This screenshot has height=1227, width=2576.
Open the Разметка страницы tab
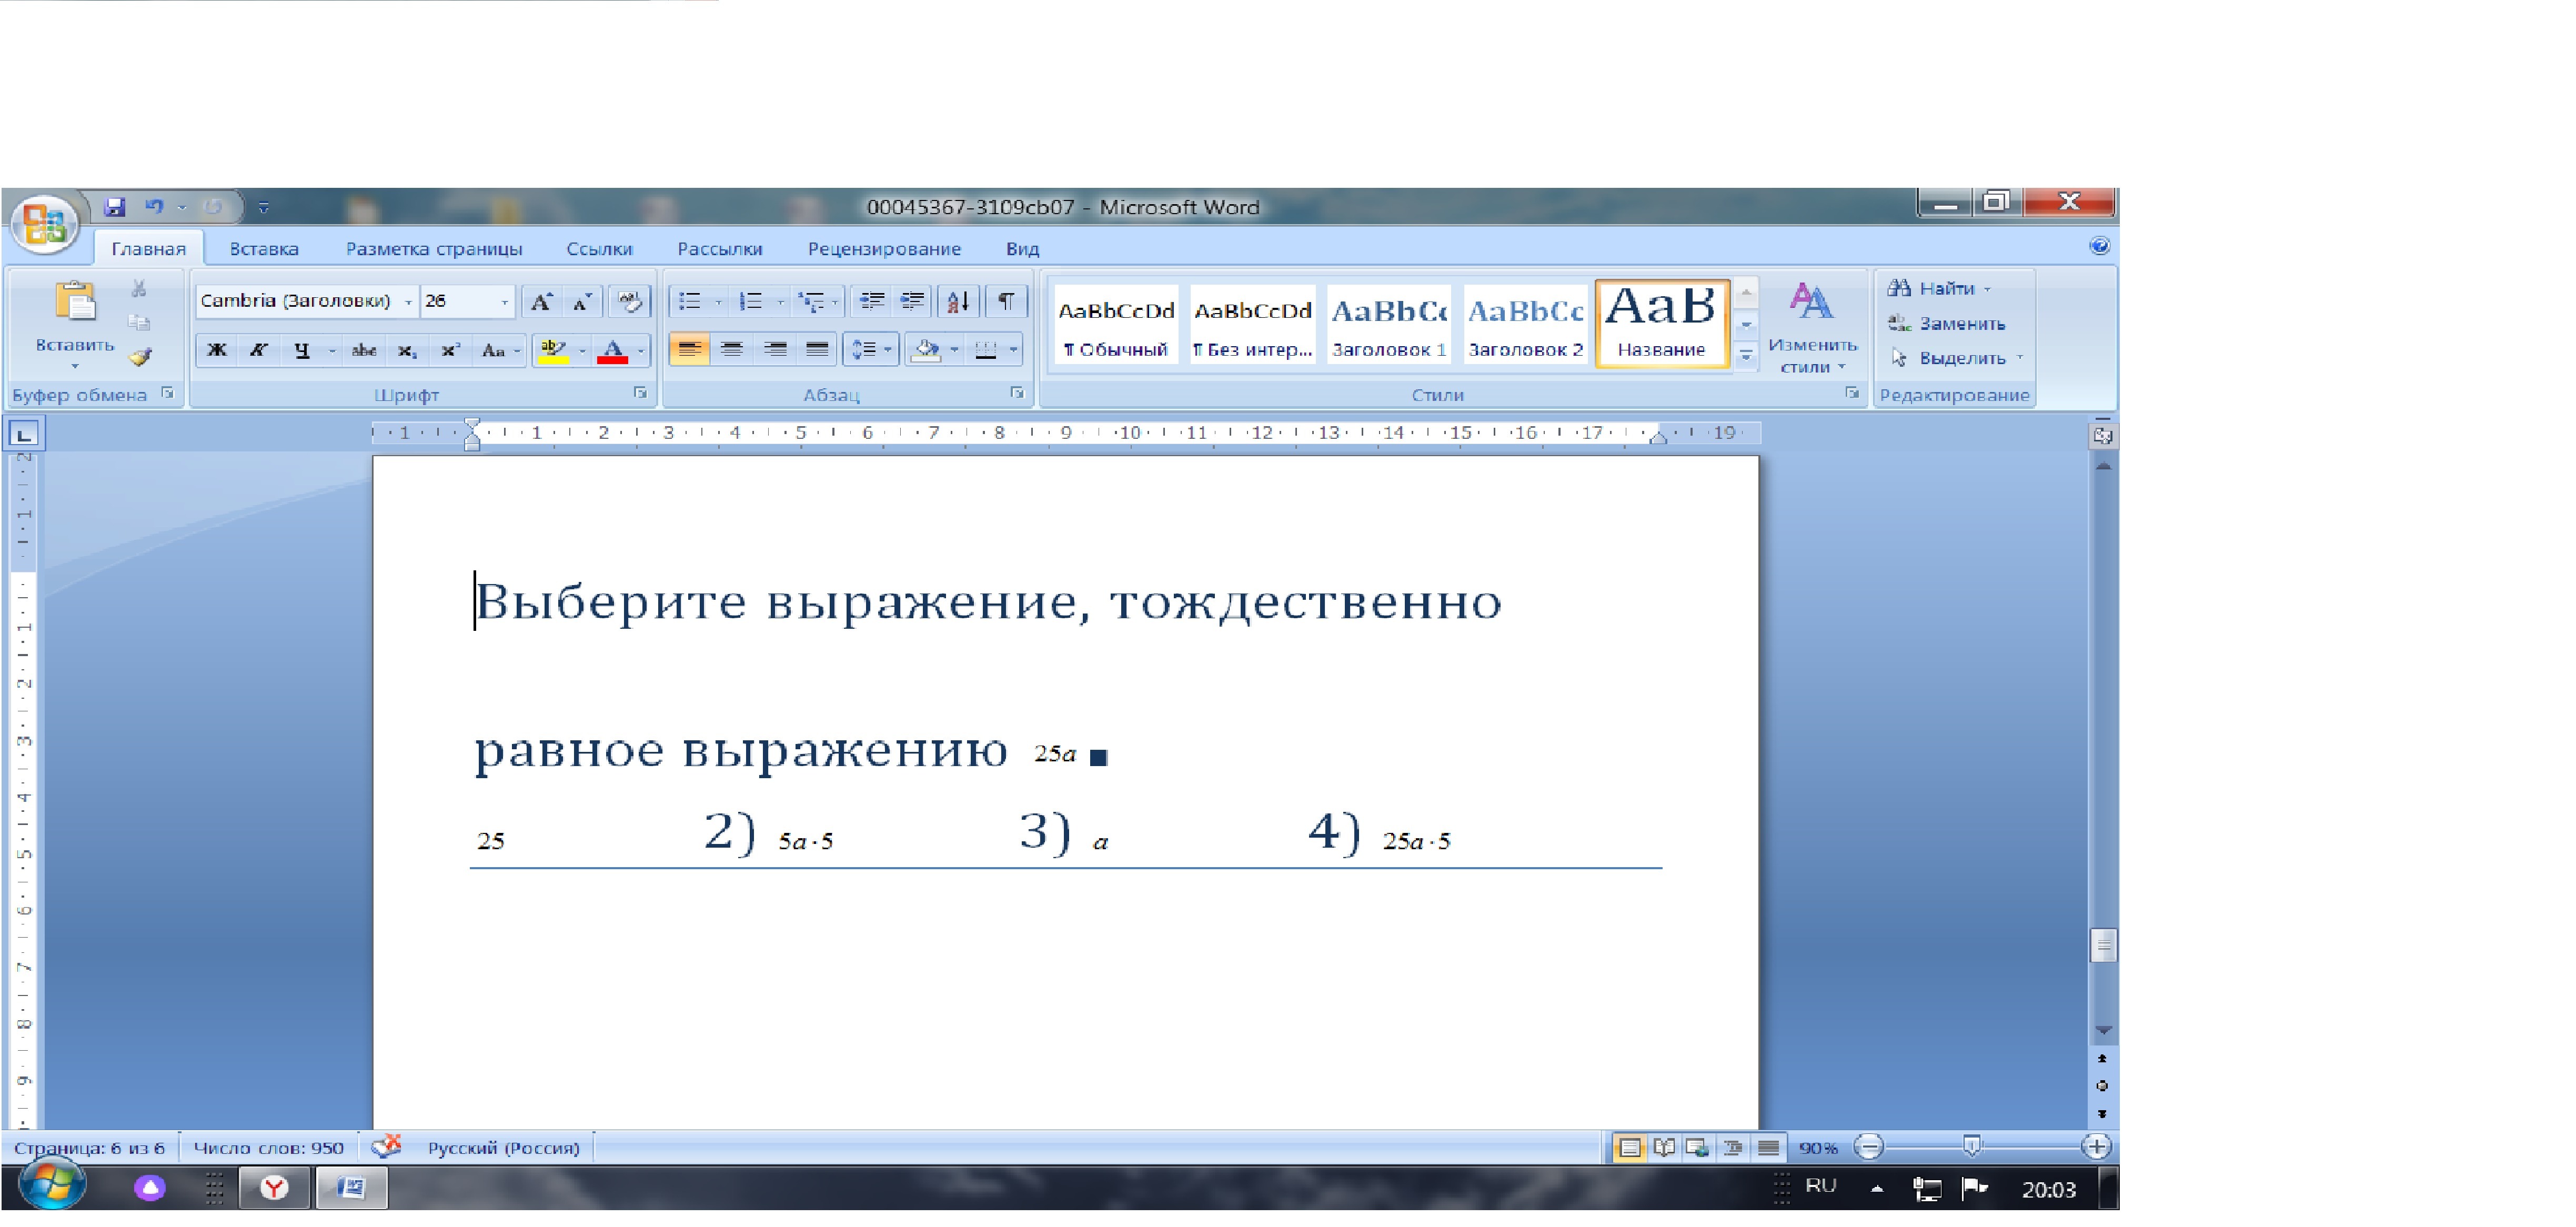[434, 249]
